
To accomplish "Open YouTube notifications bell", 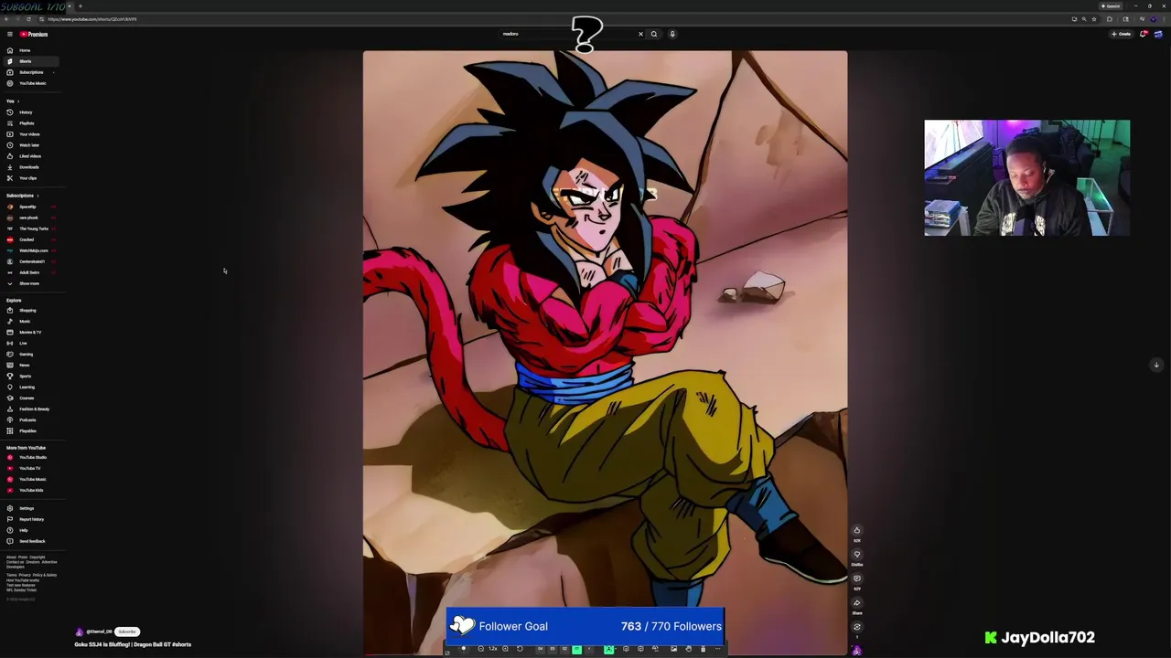I will point(1143,34).
